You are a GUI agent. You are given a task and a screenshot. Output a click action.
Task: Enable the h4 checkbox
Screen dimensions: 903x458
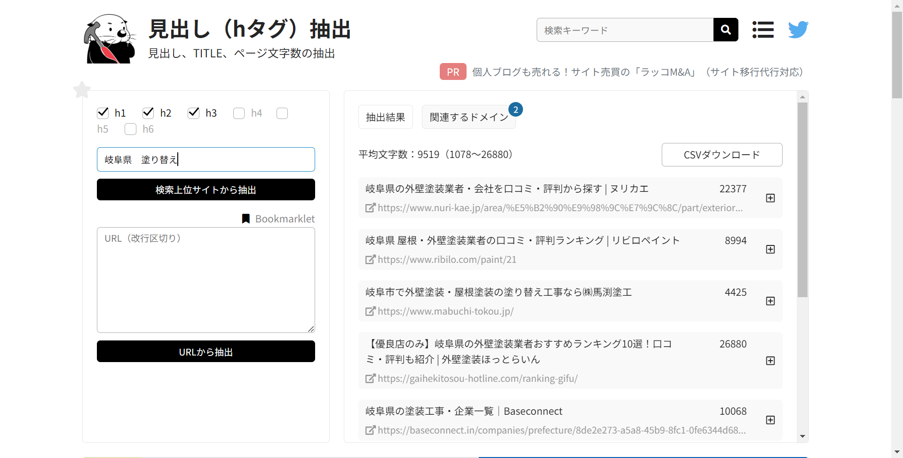pos(239,113)
